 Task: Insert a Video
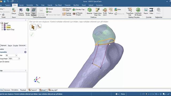[151, 11]
